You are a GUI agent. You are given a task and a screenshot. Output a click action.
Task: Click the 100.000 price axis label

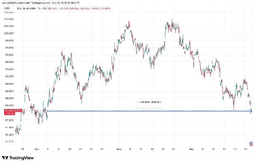(x=9, y=33)
